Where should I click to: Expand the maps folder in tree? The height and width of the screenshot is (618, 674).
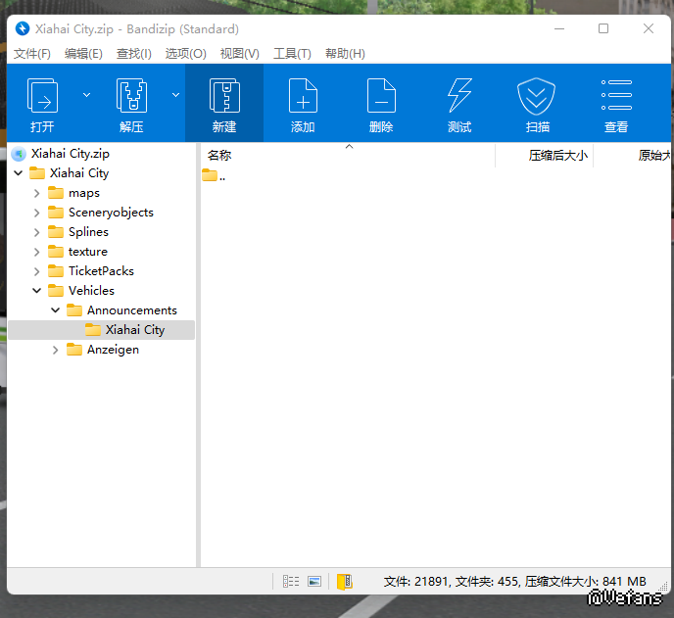pyautogui.click(x=37, y=193)
